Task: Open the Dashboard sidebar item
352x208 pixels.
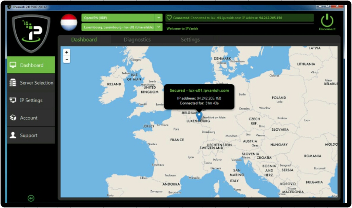Action: pyautogui.click(x=31, y=65)
